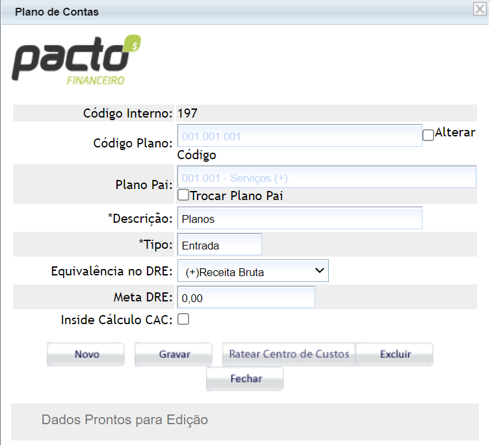The height and width of the screenshot is (445, 490).
Task: Delete the account using Excluir
Action: [x=394, y=354]
